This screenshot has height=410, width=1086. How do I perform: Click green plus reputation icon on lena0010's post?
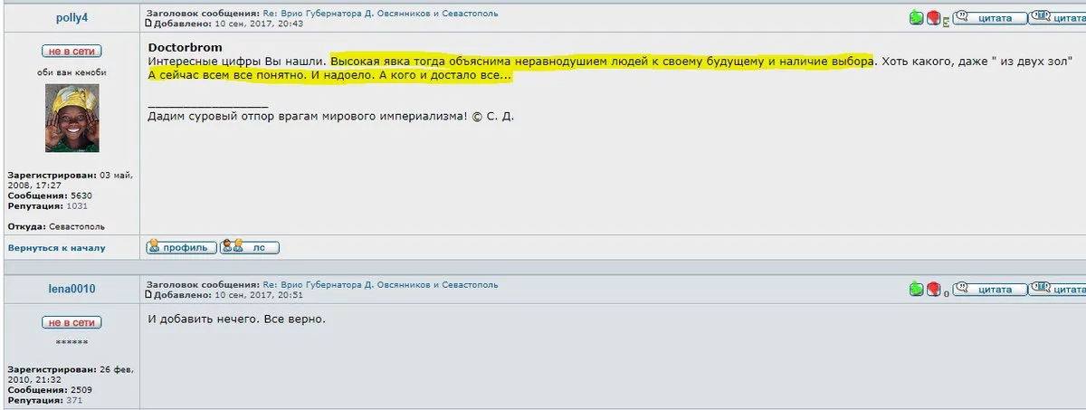pyautogui.click(x=917, y=290)
